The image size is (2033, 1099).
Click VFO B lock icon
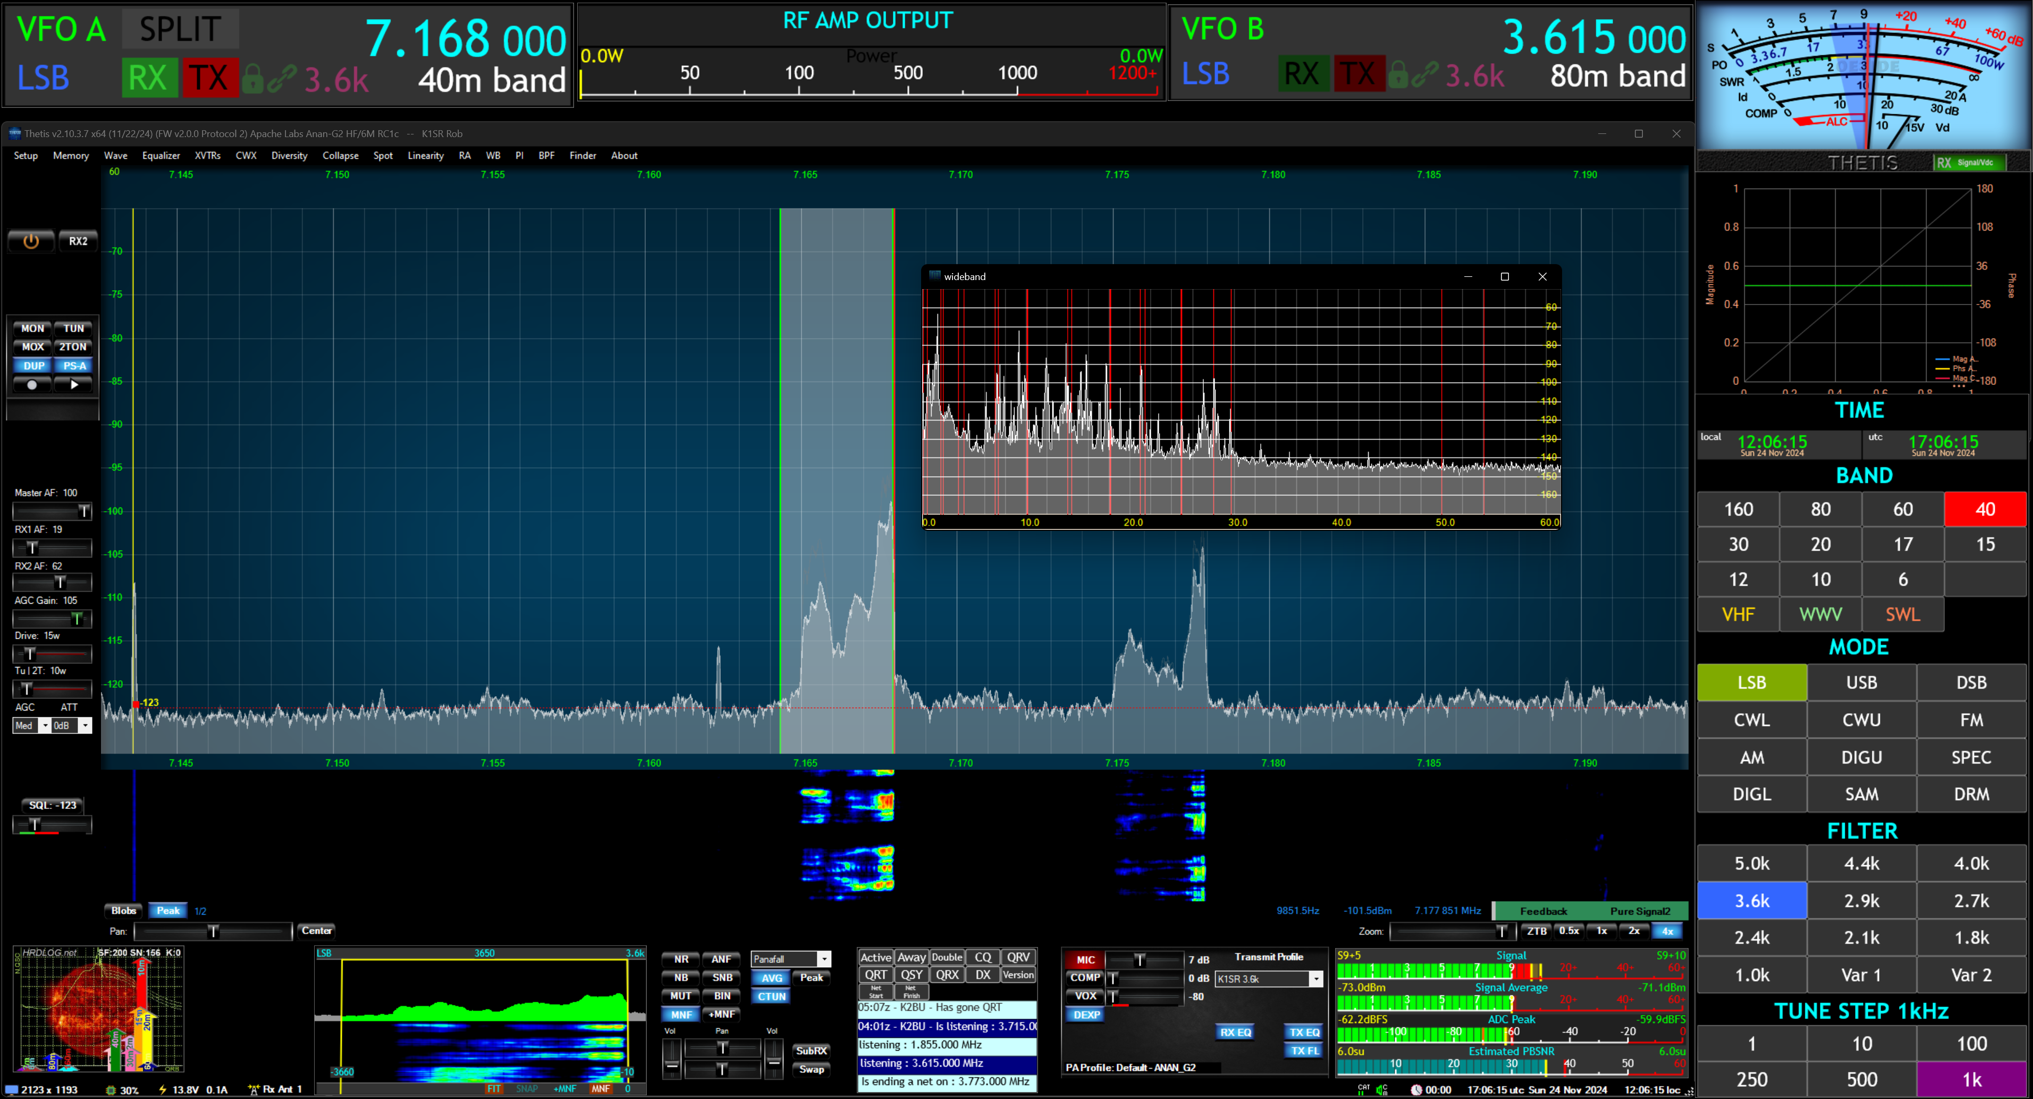[x=1398, y=74]
